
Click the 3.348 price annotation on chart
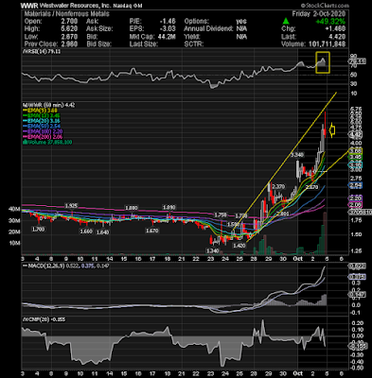click(x=297, y=155)
